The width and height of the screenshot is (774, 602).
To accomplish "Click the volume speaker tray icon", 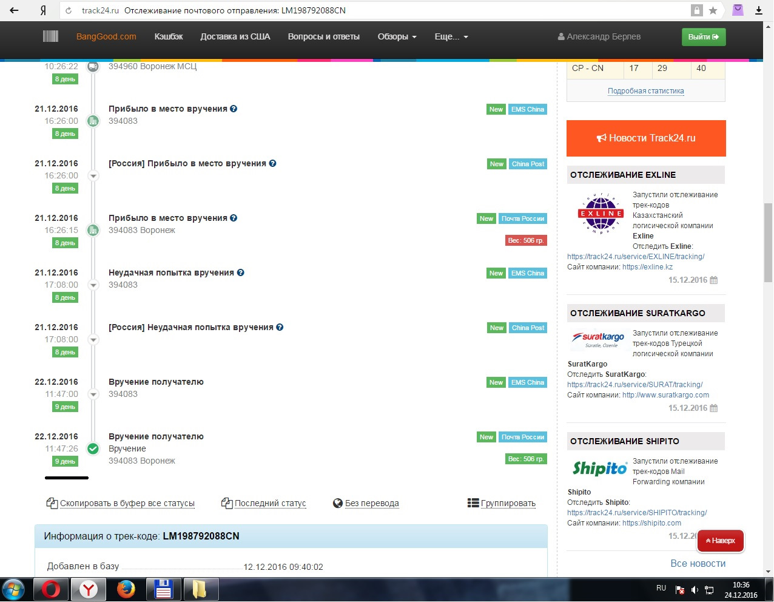I will click(x=695, y=590).
